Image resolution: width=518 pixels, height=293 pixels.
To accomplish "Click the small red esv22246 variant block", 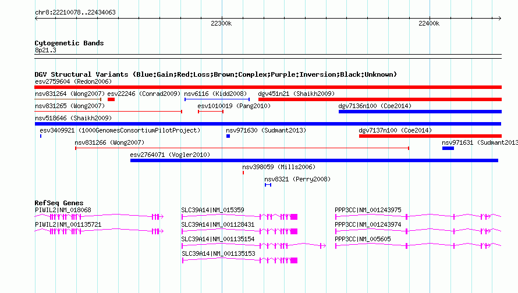I will (x=111, y=99).
